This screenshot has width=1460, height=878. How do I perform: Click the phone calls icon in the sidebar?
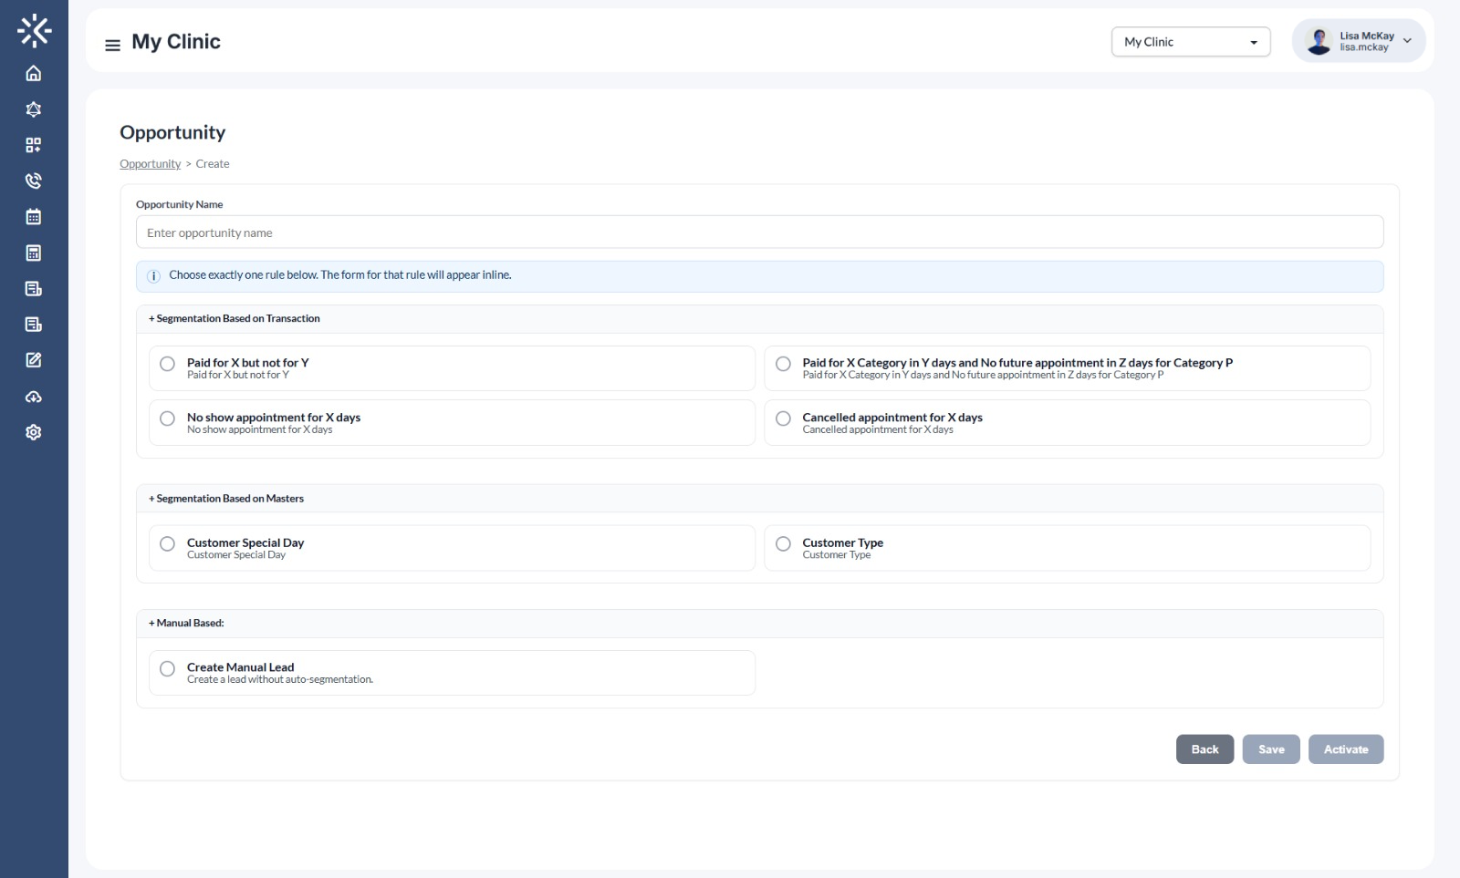click(x=34, y=181)
